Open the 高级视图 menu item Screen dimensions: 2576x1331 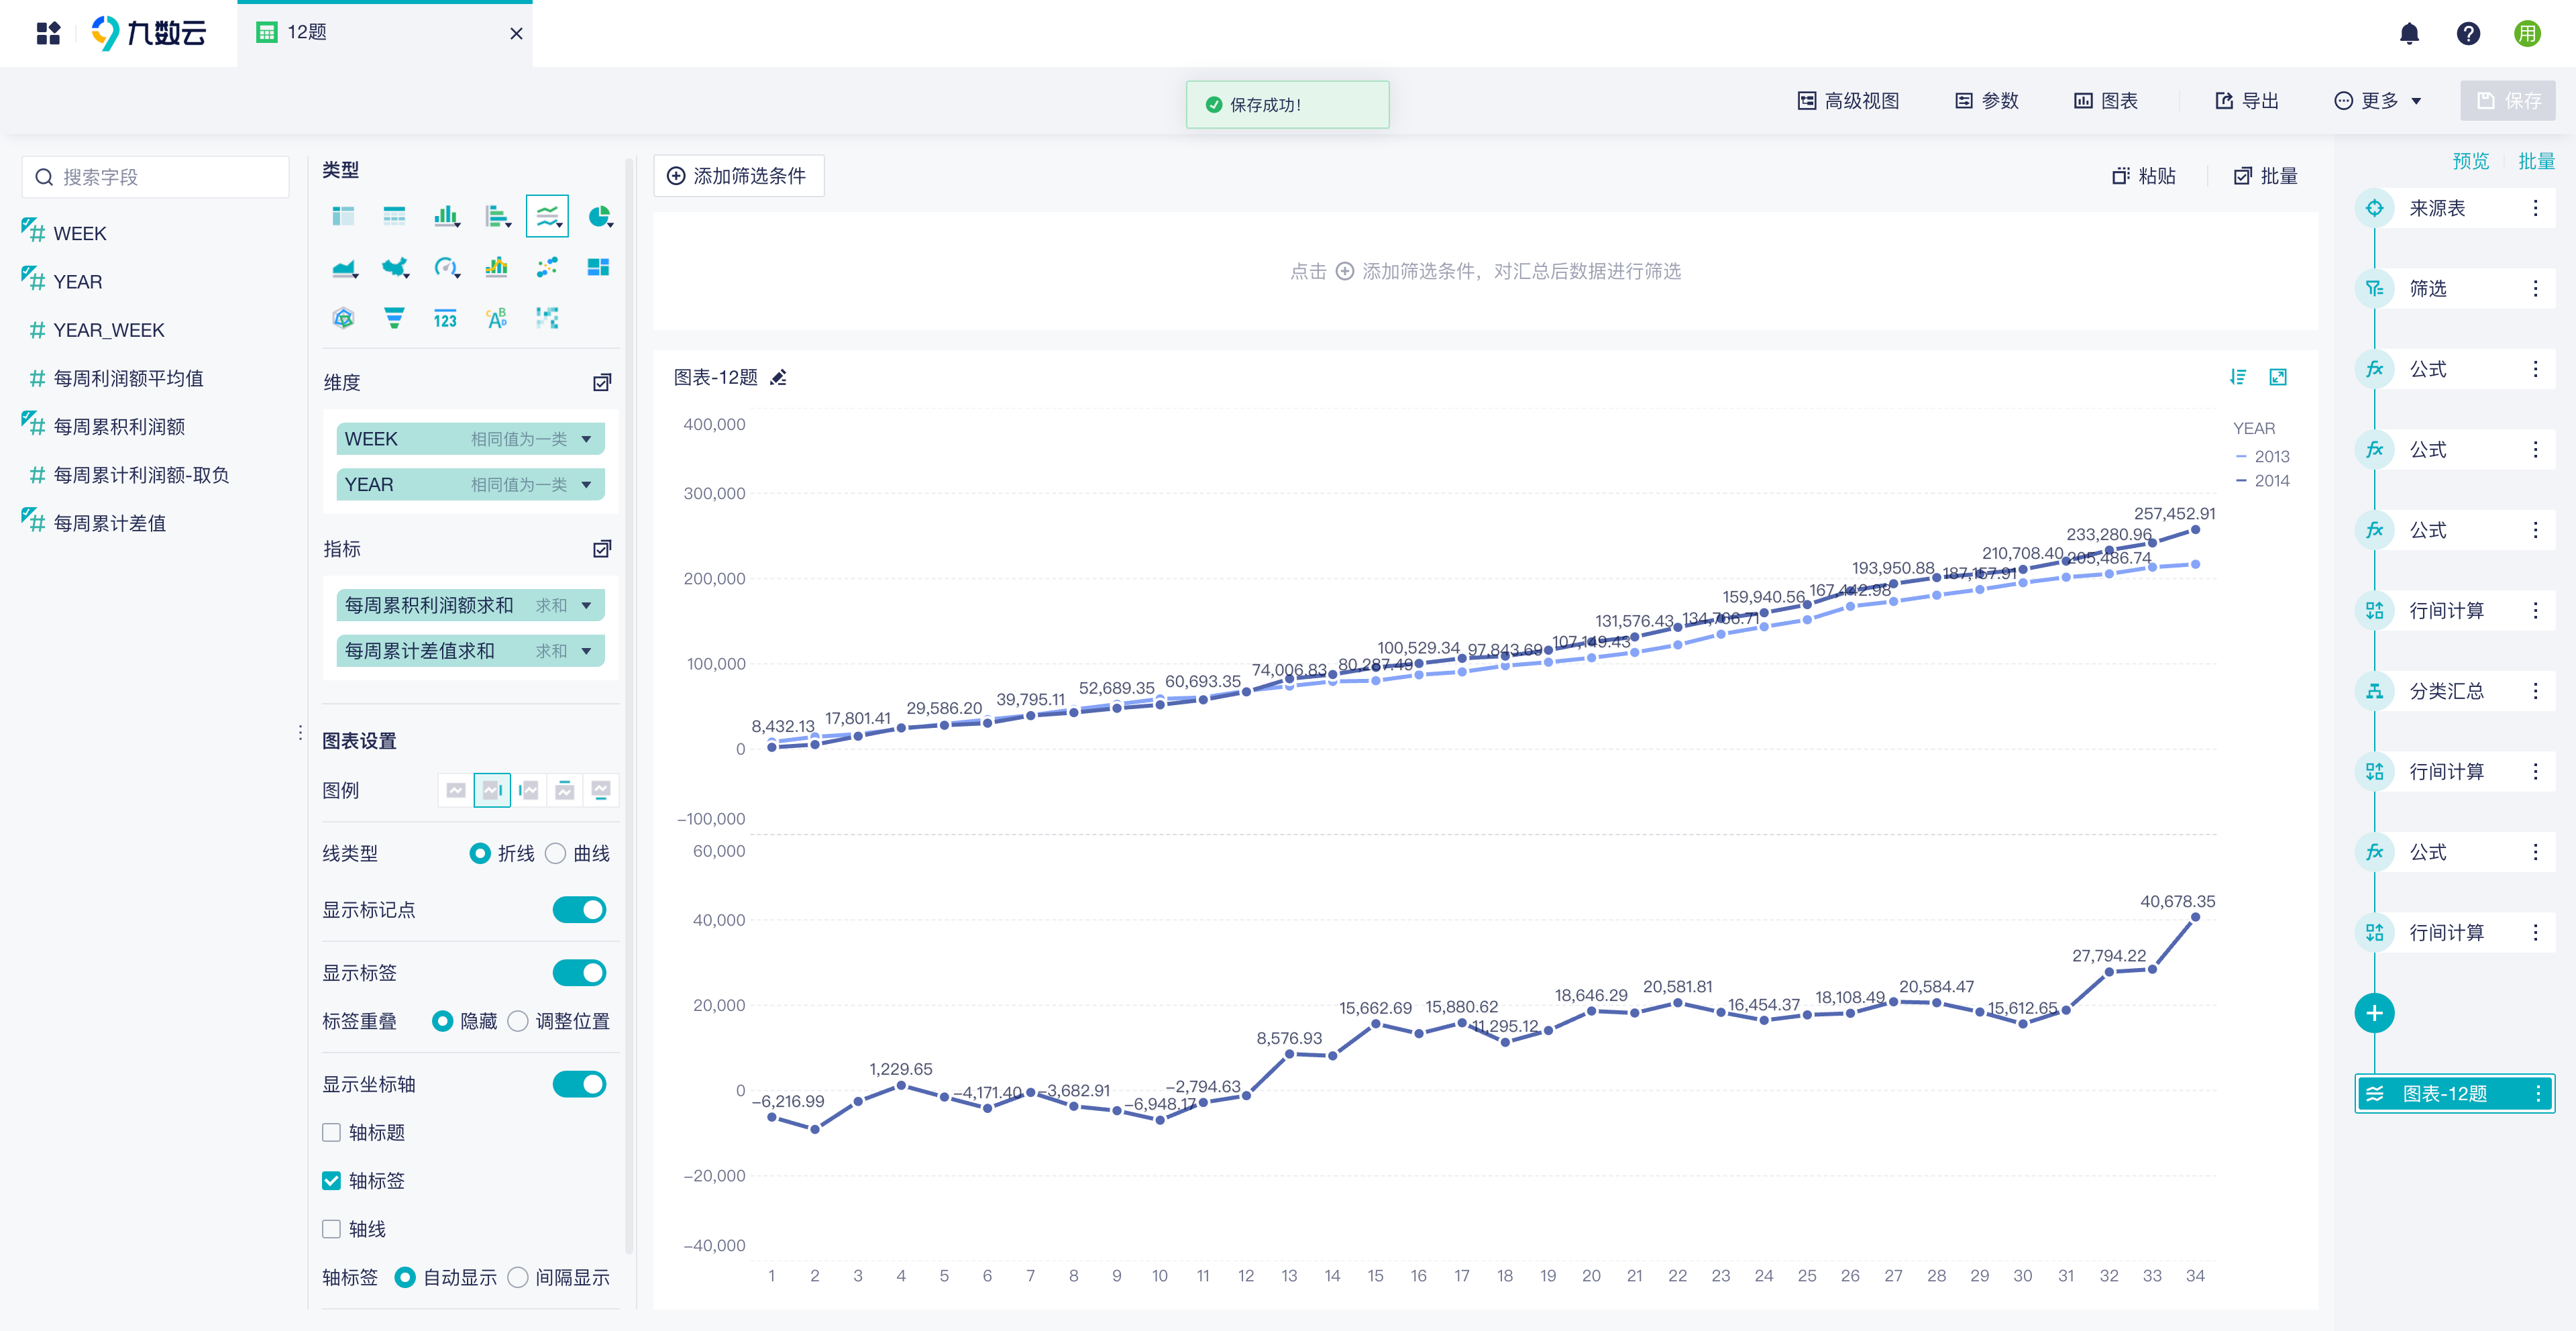tap(1848, 101)
